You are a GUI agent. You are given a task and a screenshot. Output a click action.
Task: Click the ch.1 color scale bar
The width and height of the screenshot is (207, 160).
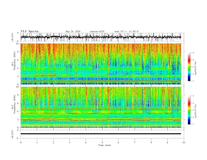pos(189,67)
